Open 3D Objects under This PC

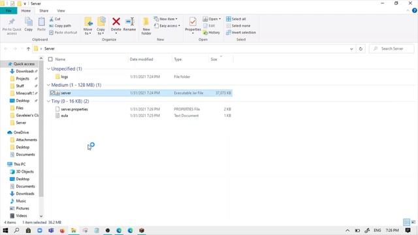(25, 172)
